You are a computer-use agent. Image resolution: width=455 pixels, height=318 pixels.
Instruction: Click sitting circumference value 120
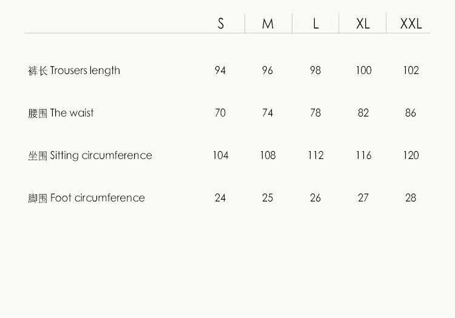click(411, 155)
